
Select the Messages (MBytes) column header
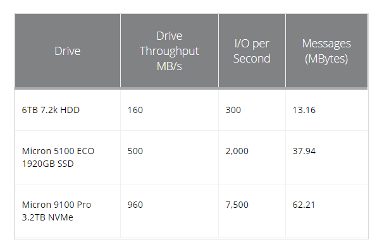click(x=326, y=51)
